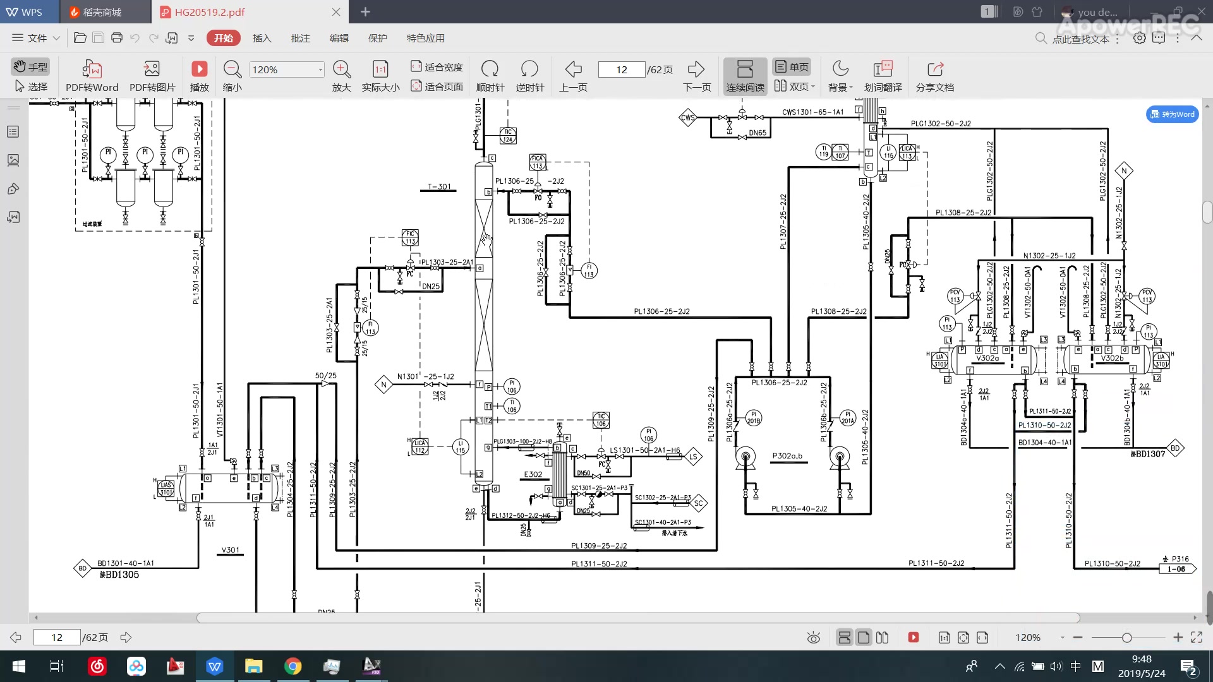Click the new tab plus button

pyautogui.click(x=365, y=12)
